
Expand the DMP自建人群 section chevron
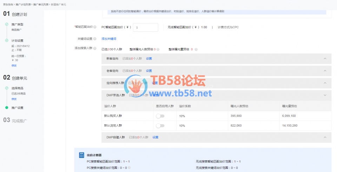325,137
